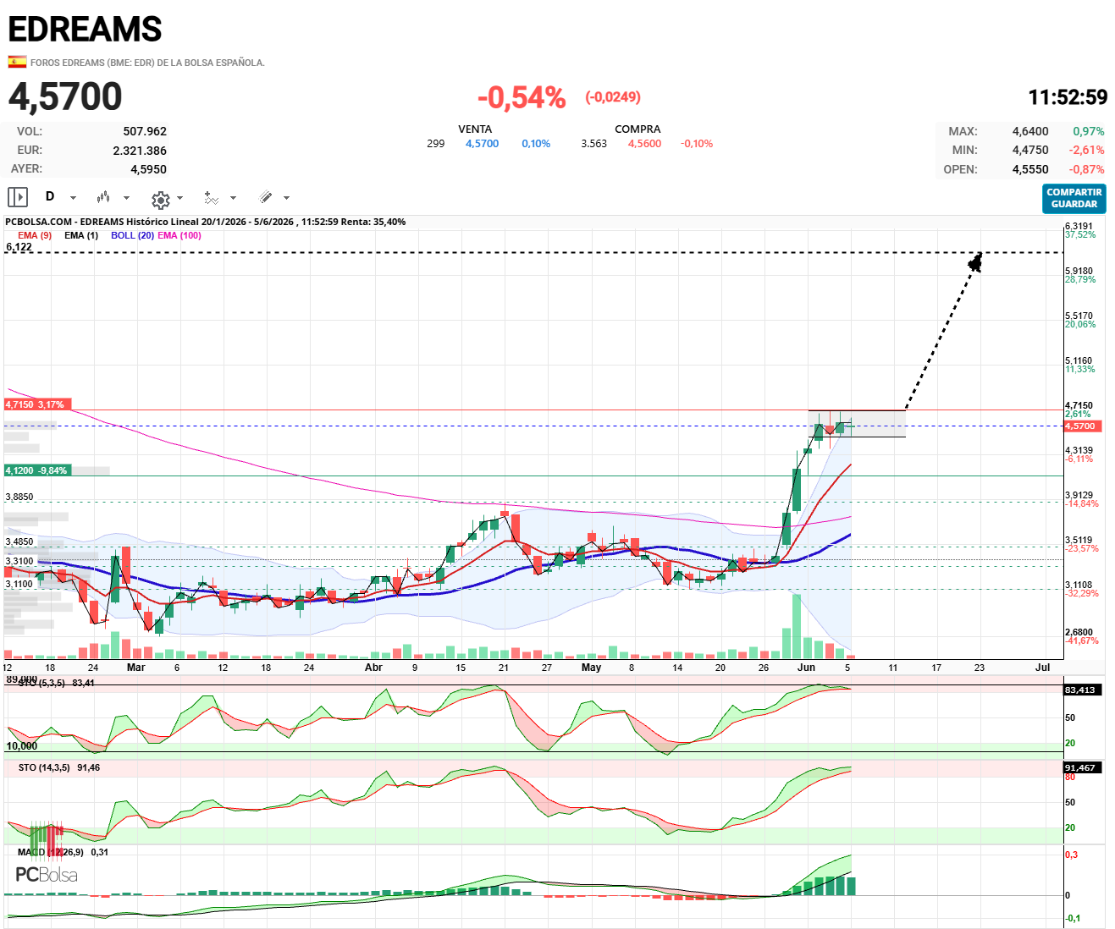
Task: Click the current price 4,5700 axis tag
Action: pyautogui.click(x=1081, y=426)
